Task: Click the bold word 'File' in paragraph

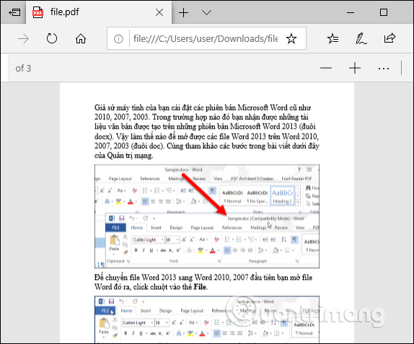Action: tap(200, 287)
